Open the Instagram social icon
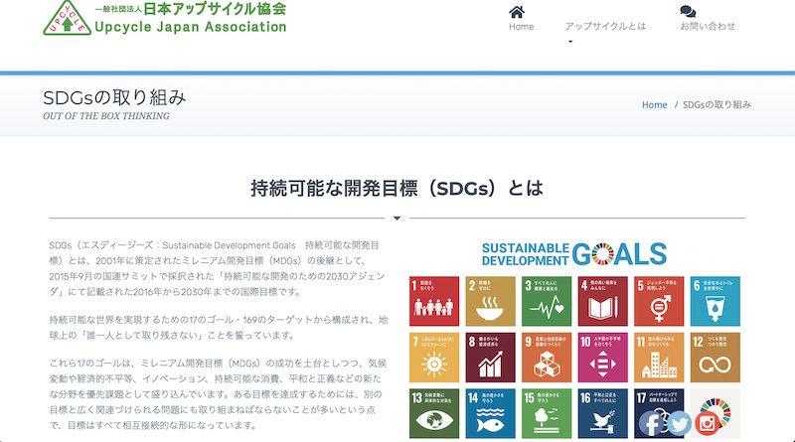Screen dimensions: 795x442 point(708,422)
